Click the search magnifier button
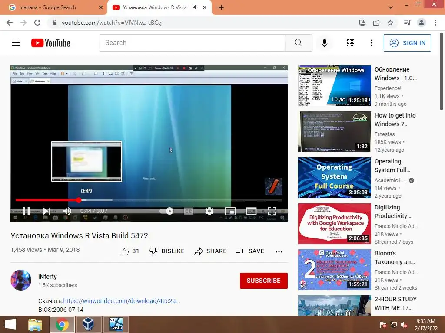445x333 pixels. point(298,43)
